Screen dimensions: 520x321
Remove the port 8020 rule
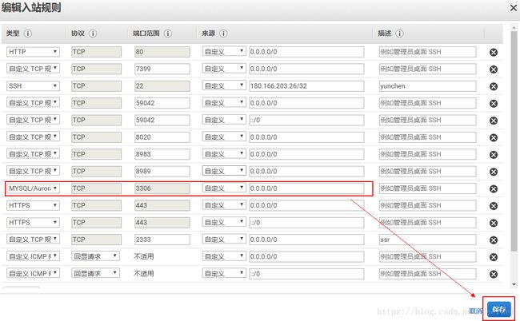[x=494, y=137]
